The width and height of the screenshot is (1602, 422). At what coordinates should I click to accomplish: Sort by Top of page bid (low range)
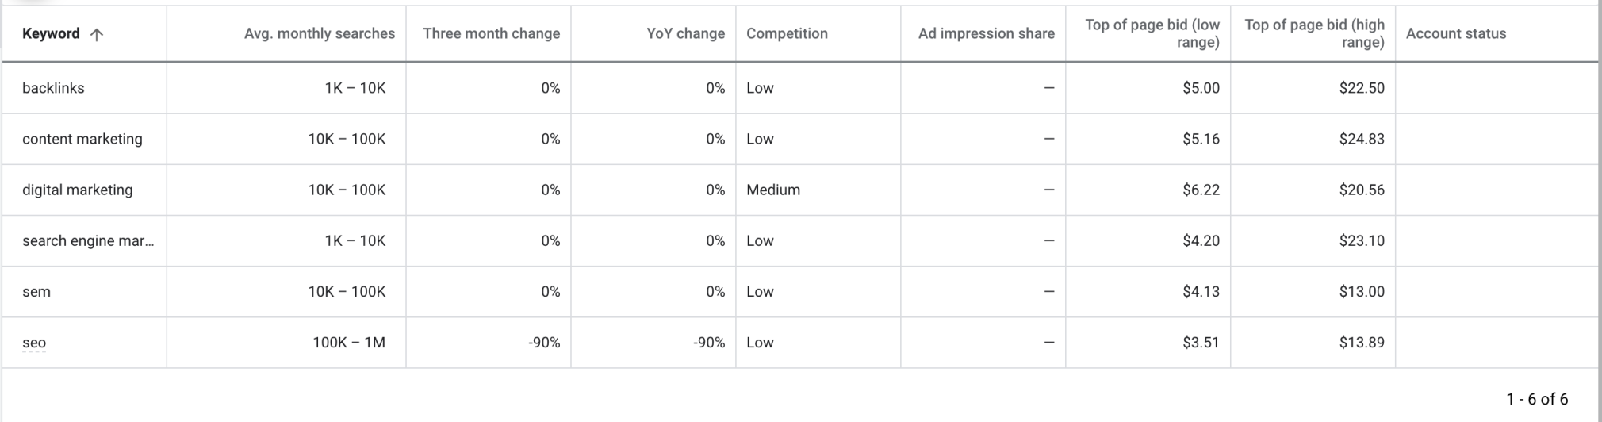[x=1152, y=33]
